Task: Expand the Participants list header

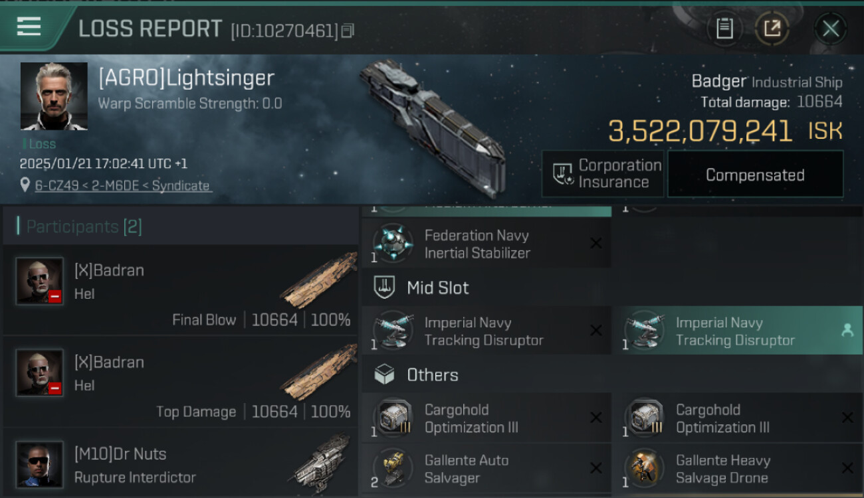Action: [x=84, y=227]
